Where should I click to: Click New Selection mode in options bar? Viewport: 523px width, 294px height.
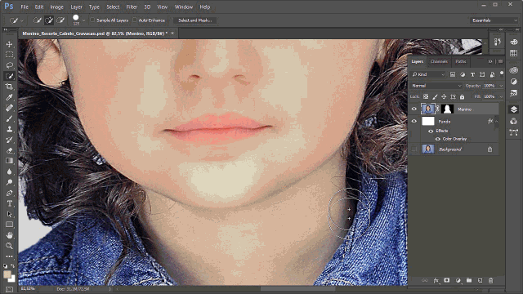(38, 20)
